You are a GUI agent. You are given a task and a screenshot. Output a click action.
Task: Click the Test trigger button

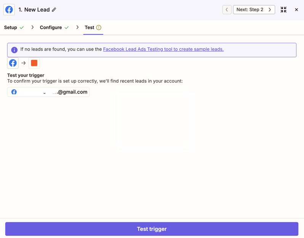pyautogui.click(x=152, y=229)
